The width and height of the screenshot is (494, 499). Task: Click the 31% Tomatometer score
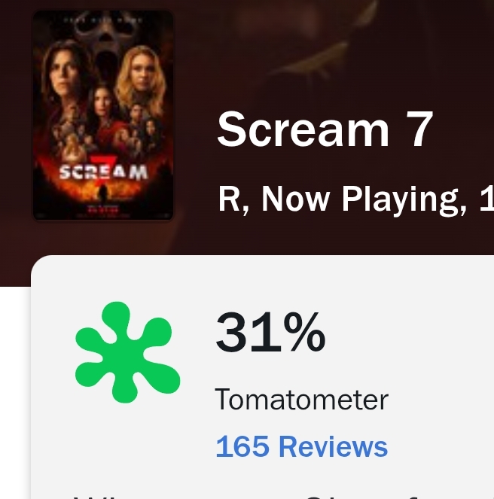[x=270, y=332]
